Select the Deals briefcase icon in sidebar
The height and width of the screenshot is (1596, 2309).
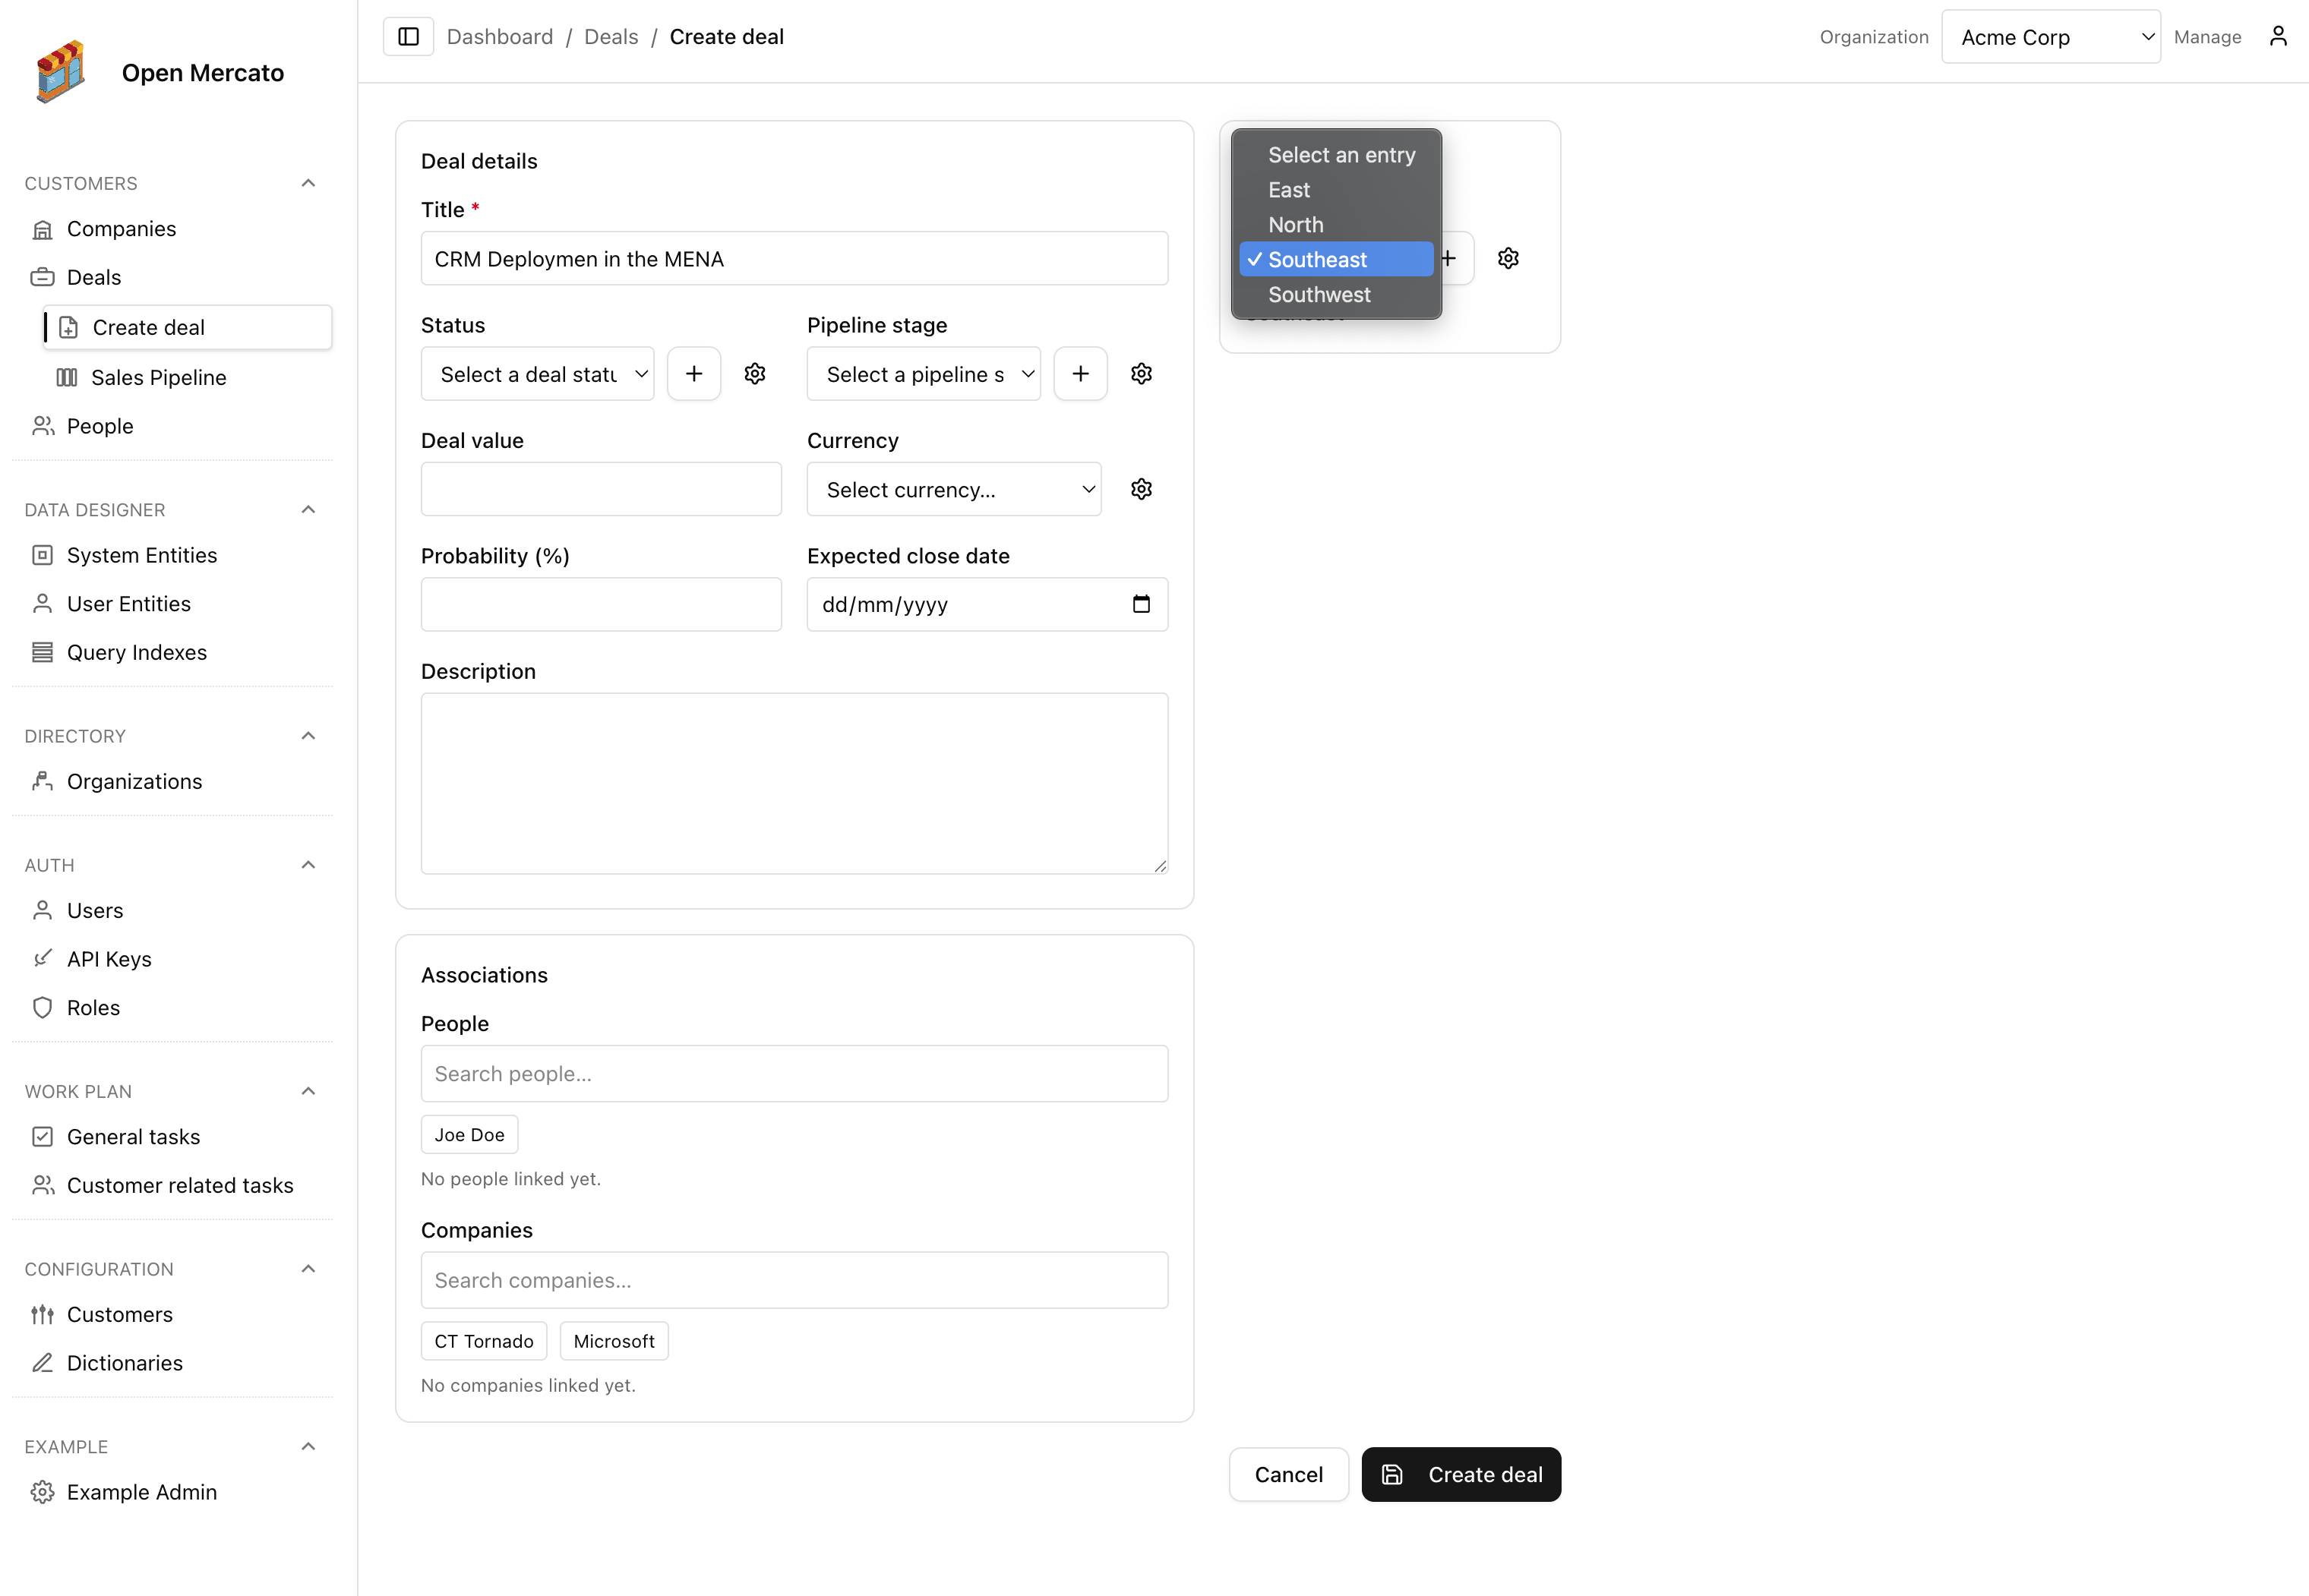coord(43,277)
